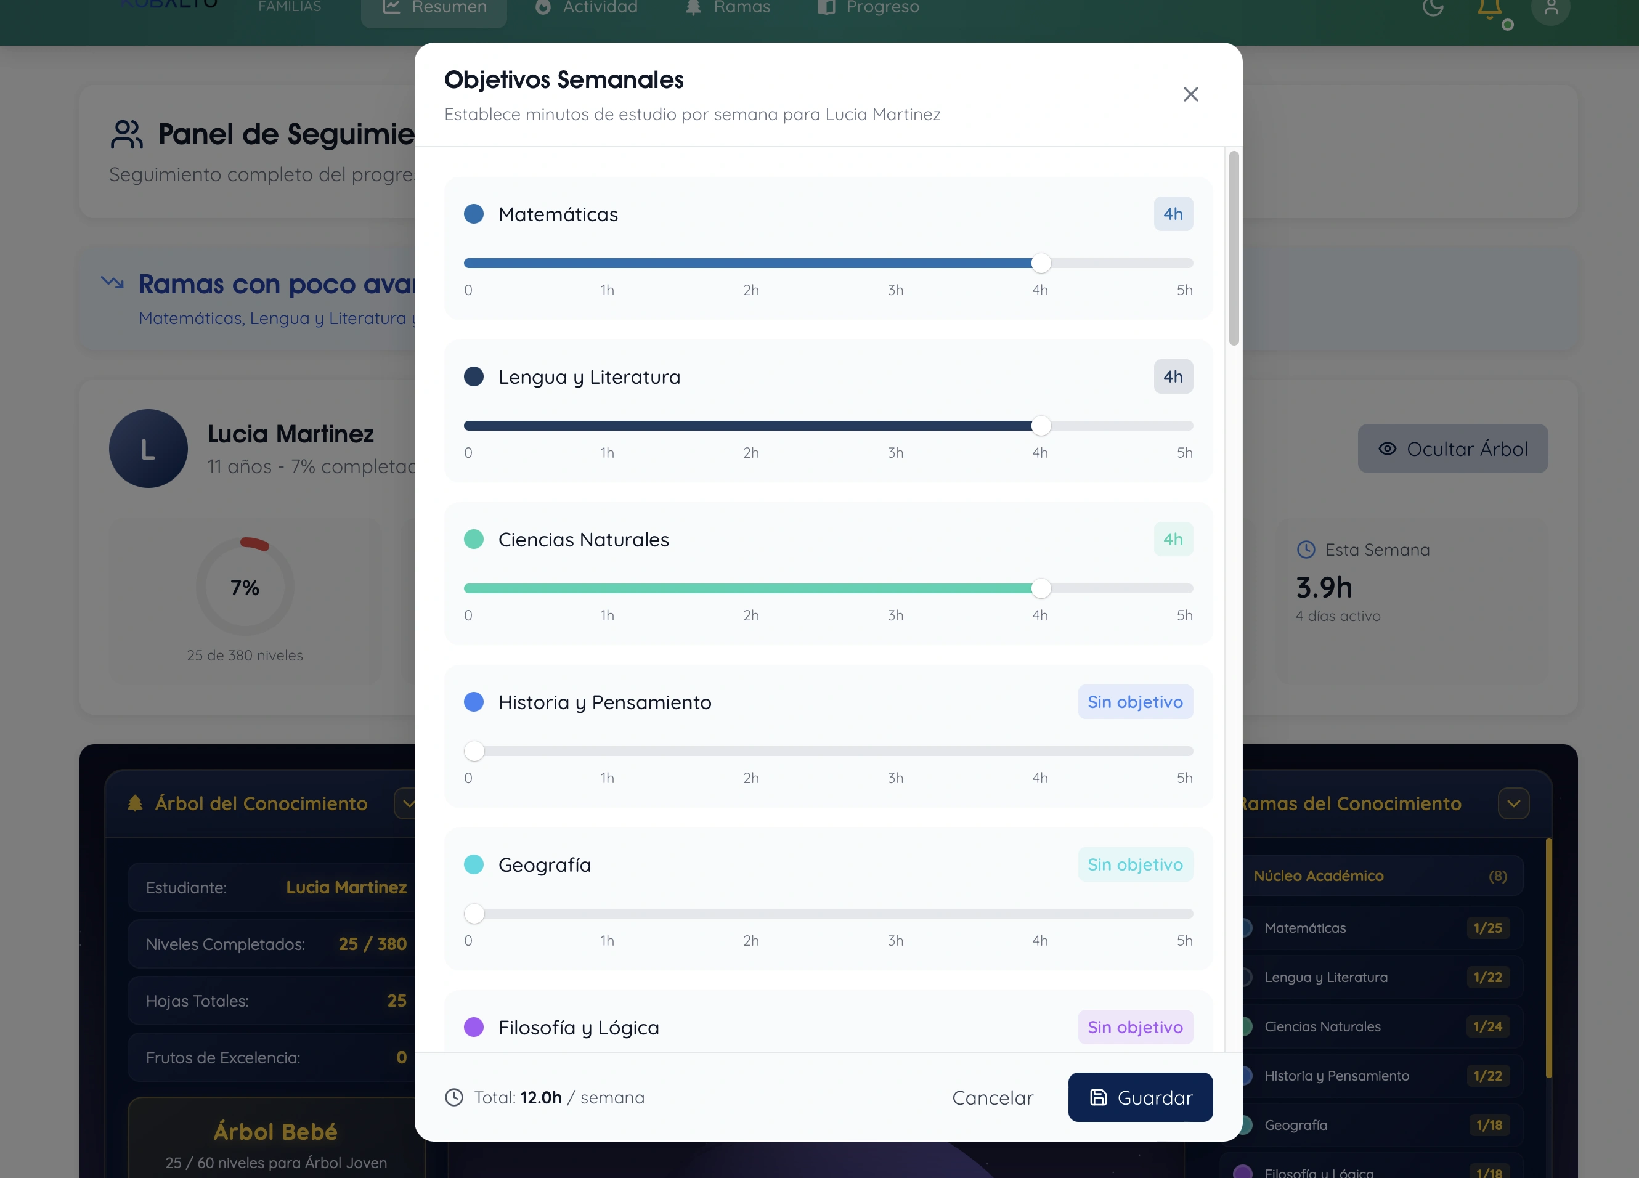
Task: Collapse Ramas del Conocimiento panel chevron
Action: tap(1513, 803)
